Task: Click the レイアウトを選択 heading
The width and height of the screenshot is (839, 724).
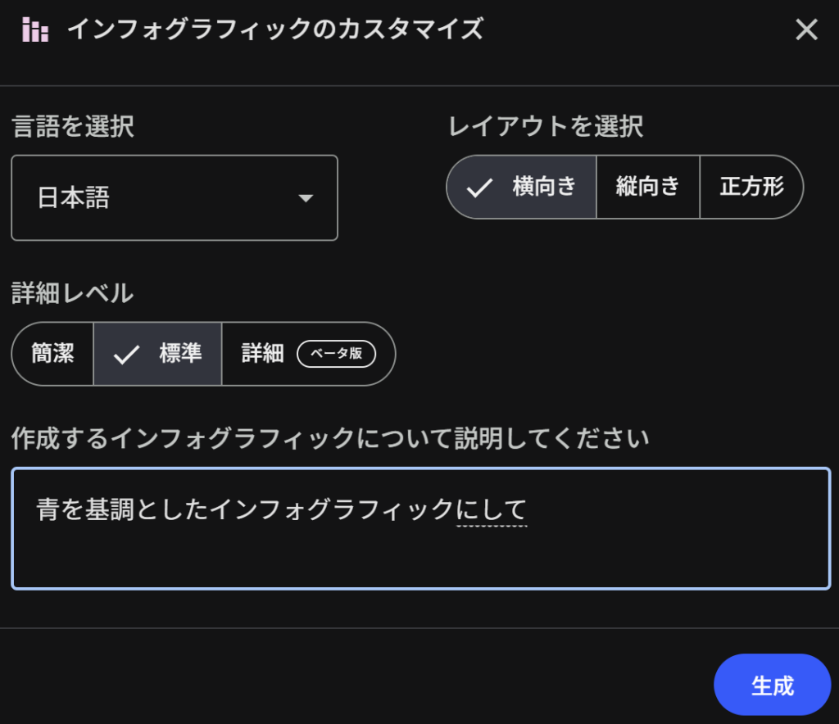Action: (545, 127)
